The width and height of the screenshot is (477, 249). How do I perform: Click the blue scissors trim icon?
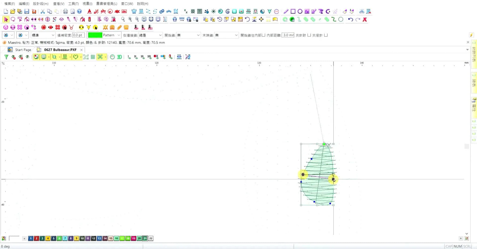coord(362,11)
